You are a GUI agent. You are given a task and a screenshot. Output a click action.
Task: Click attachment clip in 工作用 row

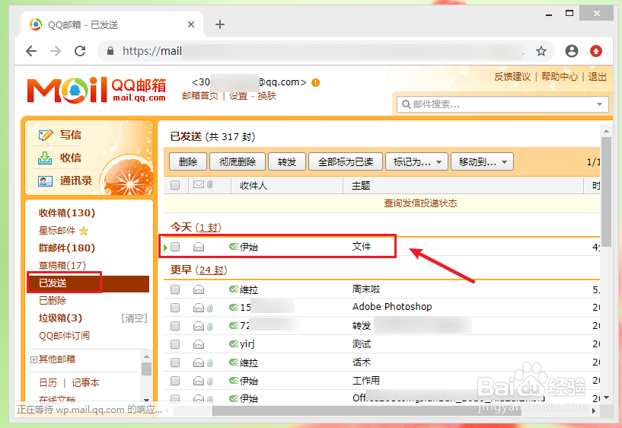210,381
